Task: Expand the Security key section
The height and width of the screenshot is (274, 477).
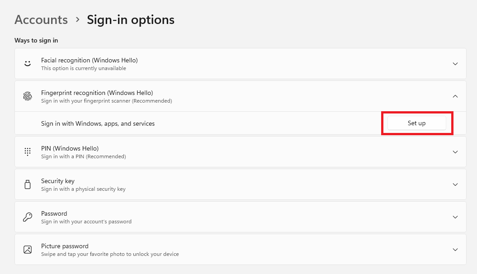Action: tap(455, 184)
